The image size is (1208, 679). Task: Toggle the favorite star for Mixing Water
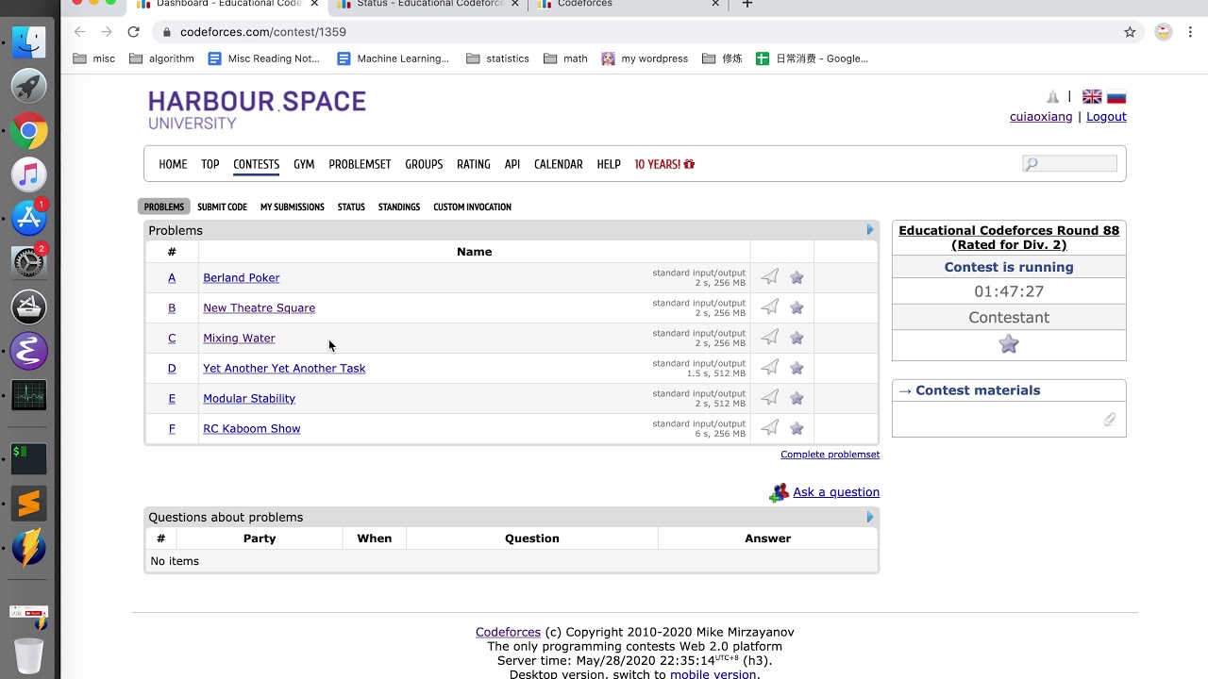pyautogui.click(x=797, y=338)
